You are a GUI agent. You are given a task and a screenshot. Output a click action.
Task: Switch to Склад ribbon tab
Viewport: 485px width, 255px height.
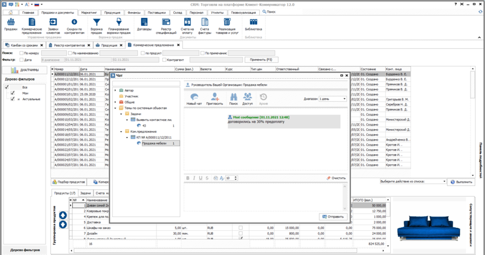pos(178,13)
